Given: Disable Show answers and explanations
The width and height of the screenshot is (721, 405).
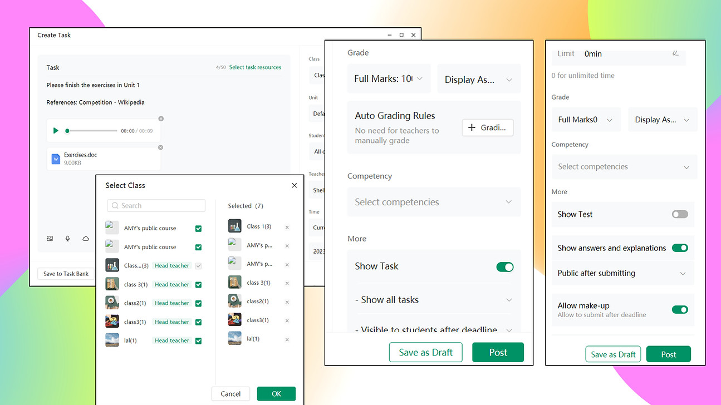Looking at the screenshot, I should click(680, 248).
